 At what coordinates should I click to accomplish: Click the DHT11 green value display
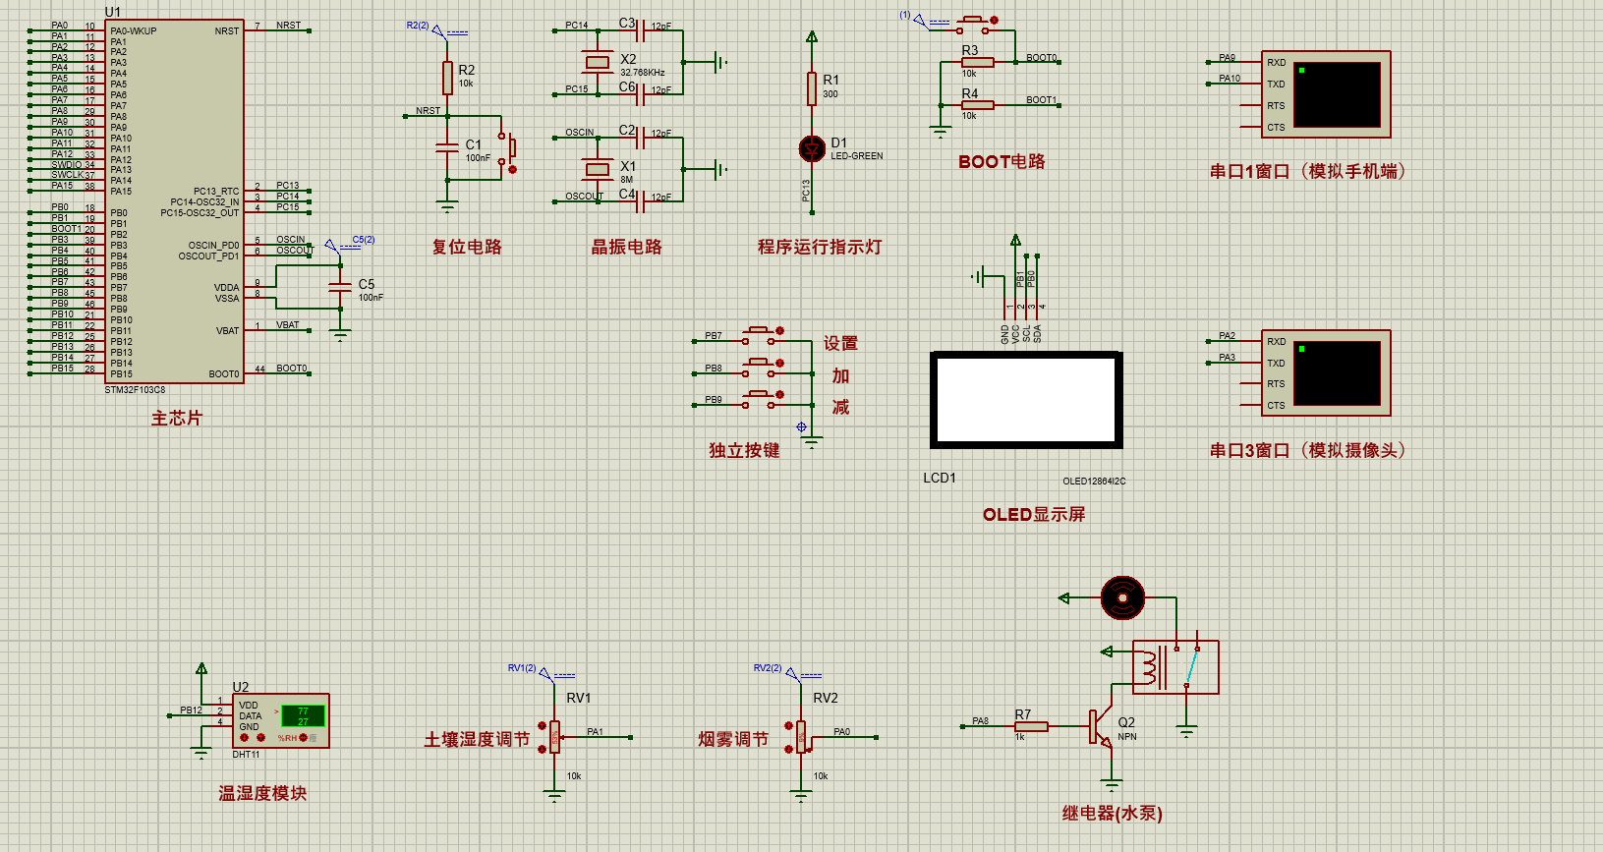coord(303,715)
